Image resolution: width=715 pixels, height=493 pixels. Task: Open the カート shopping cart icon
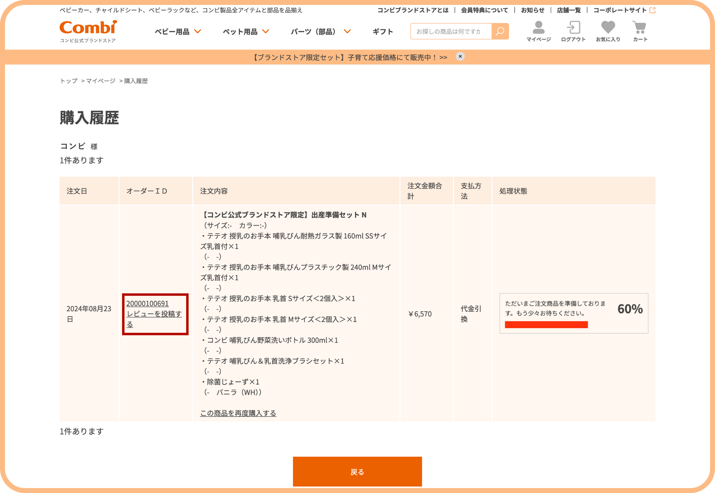point(640,31)
